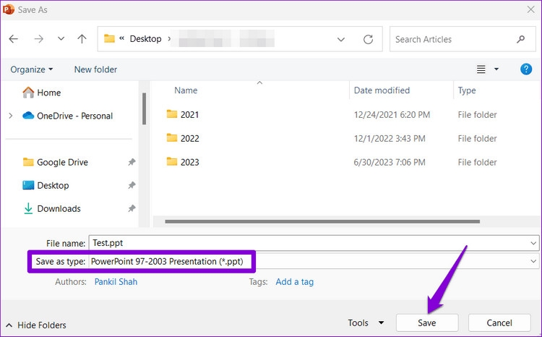Expand address bar previous locations dropdown
This screenshot has width=542, height=337.
tap(341, 40)
